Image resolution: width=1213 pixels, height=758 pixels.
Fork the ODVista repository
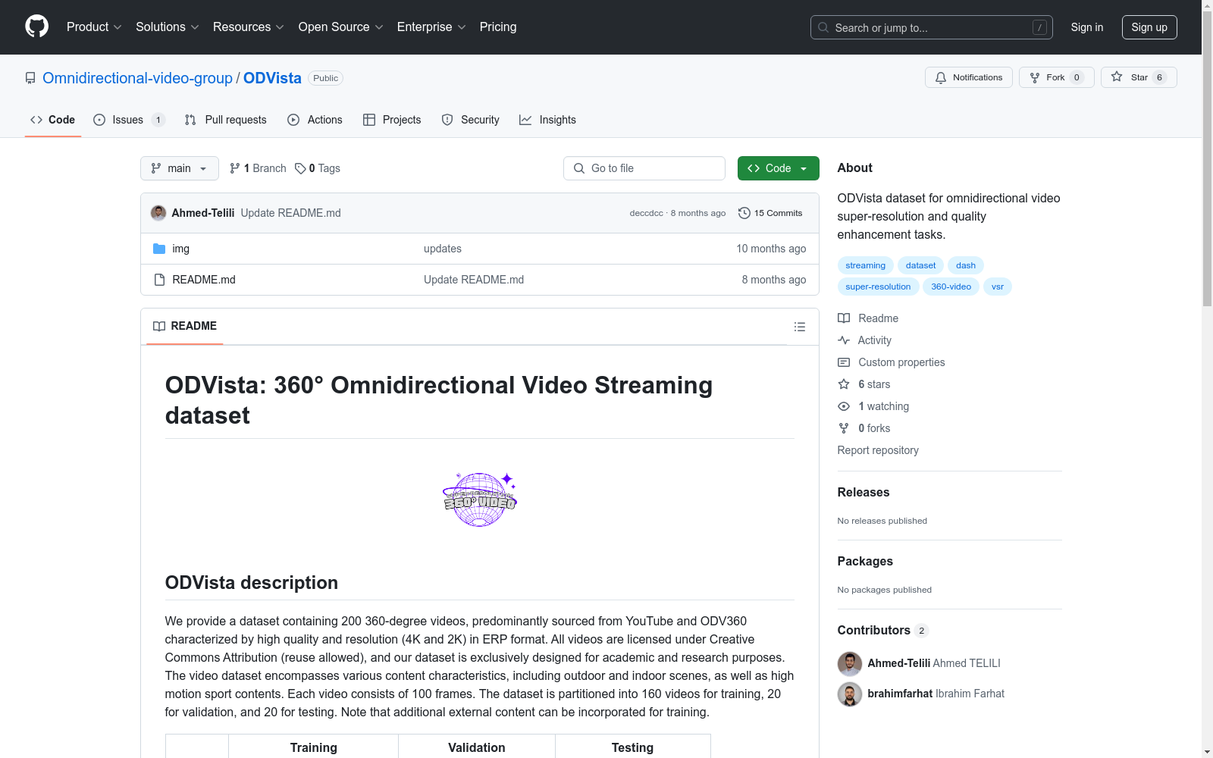coord(1057,77)
